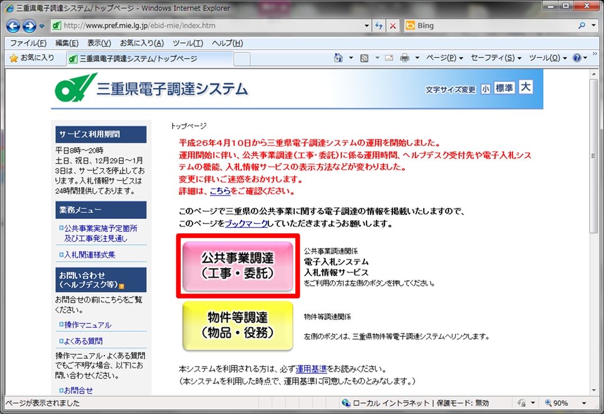Go forward with the Forward arrow
Viewport: 604px width, 414px height.
coord(29,26)
